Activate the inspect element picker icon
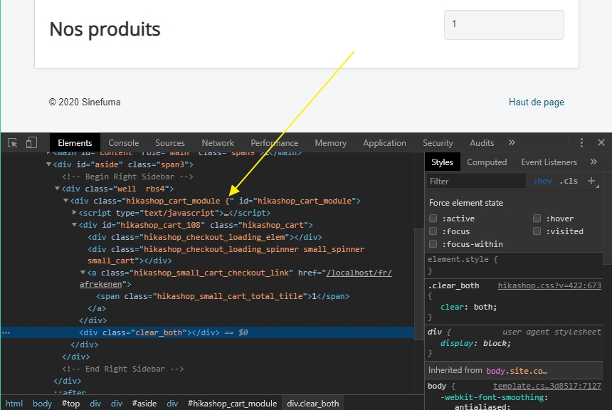The image size is (612, 410). [x=13, y=143]
